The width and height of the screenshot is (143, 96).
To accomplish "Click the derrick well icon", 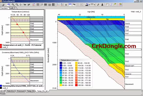I will 102,5.
